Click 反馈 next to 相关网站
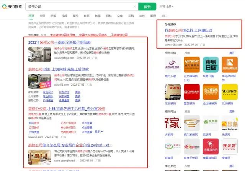This screenshot has height=171, width=245. coord(187,111)
